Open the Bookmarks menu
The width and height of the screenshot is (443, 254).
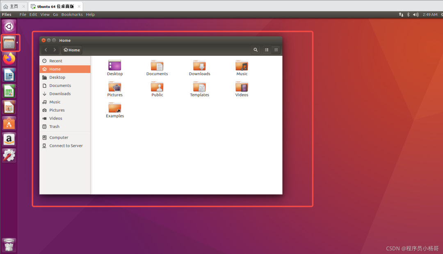click(x=72, y=14)
